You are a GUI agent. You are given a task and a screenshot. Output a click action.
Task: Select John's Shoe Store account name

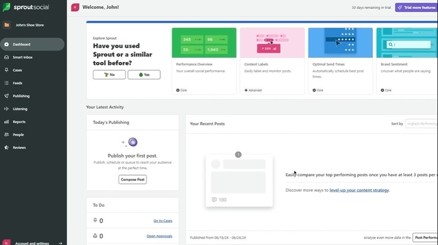tap(30, 25)
